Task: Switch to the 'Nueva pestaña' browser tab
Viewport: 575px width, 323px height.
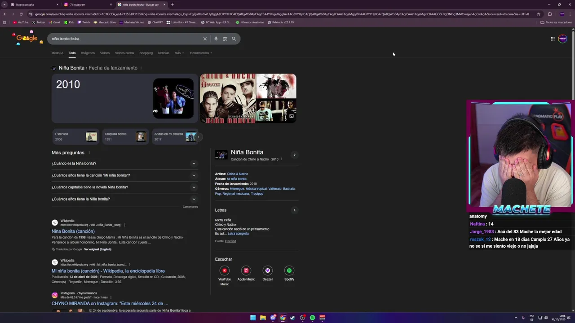Action: (34, 4)
